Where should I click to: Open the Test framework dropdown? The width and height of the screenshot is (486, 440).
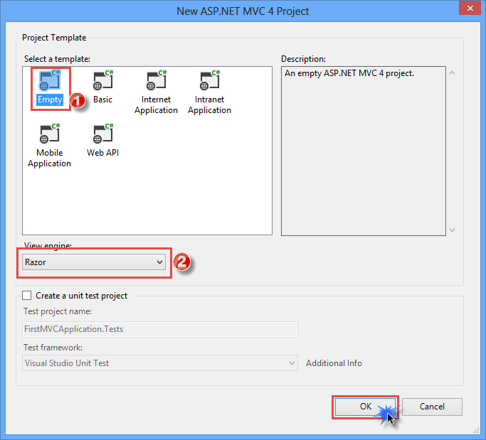coord(160,363)
